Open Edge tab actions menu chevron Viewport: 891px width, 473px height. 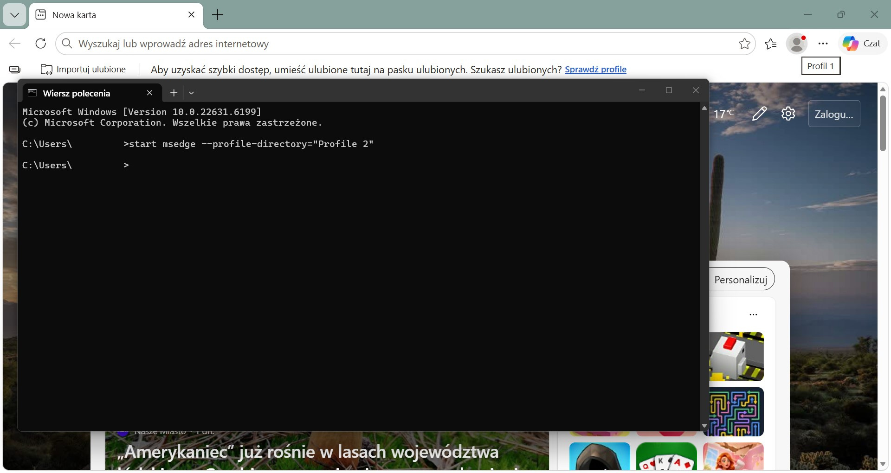[14, 15]
